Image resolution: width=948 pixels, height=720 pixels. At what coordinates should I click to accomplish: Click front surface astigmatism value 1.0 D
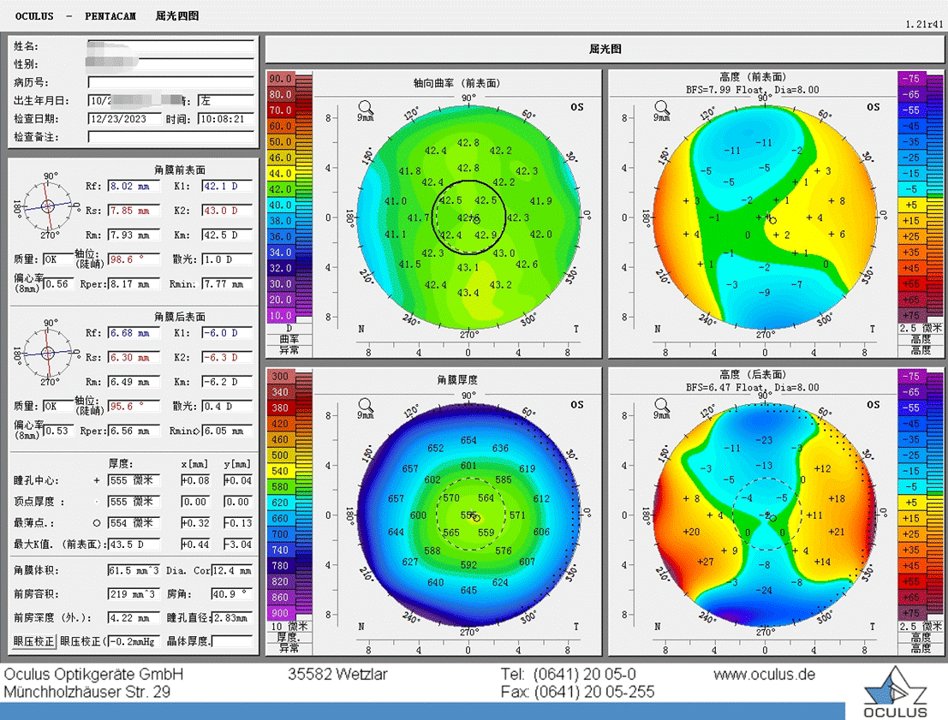click(x=227, y=259)
